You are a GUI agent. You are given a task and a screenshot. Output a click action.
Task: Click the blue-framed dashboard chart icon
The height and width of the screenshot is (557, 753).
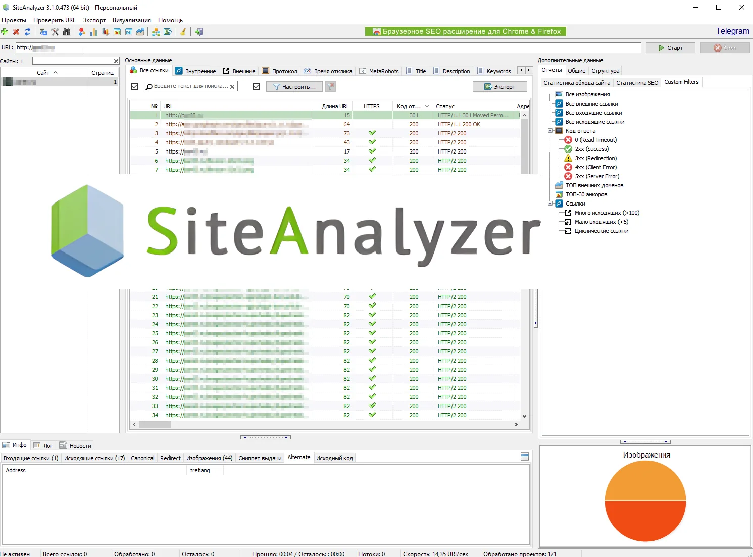[x=129, y=32]
